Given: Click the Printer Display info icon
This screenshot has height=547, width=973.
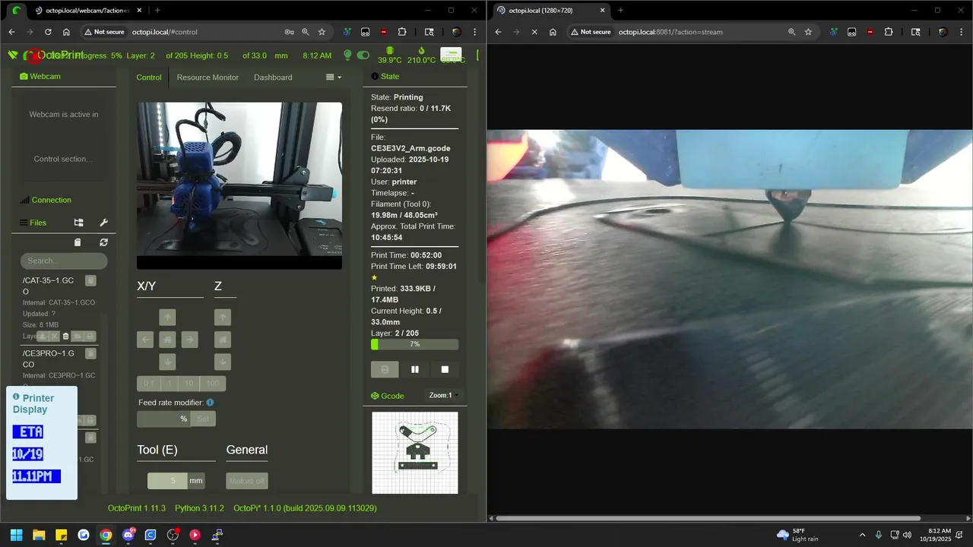Looking at the screenshot, I should [16, 397].
